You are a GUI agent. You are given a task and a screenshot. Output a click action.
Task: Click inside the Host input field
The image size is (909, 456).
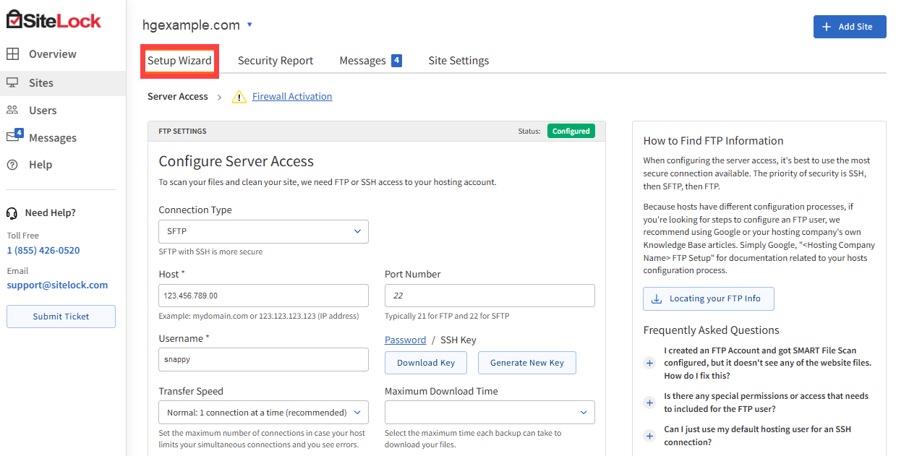263,295
